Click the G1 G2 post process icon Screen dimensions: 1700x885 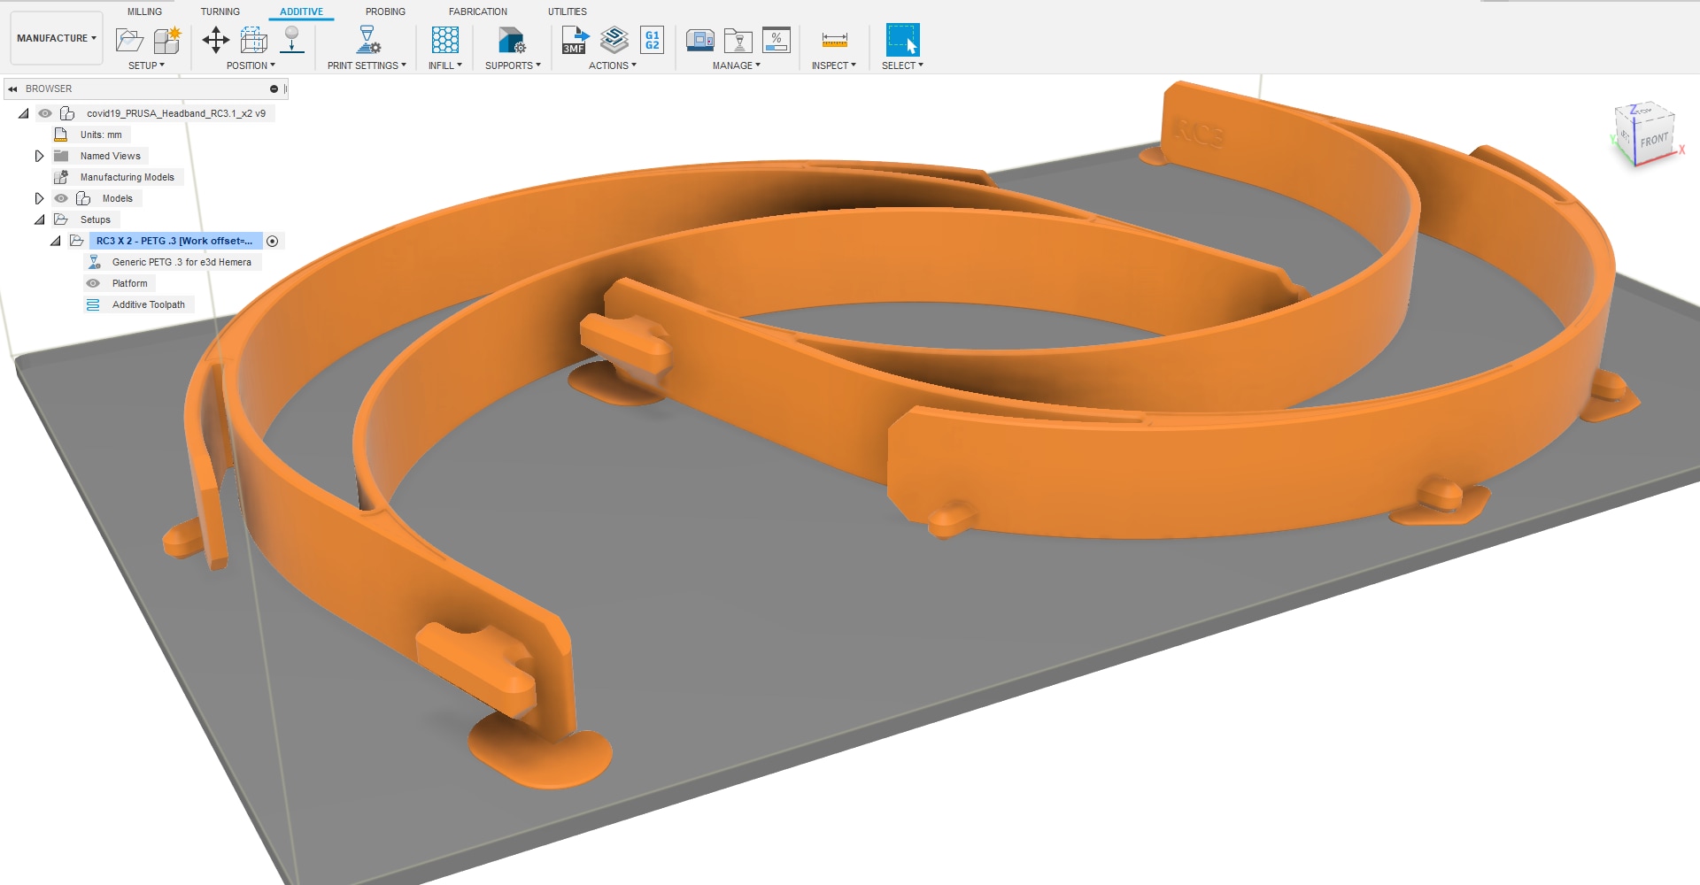click(652, 40)
